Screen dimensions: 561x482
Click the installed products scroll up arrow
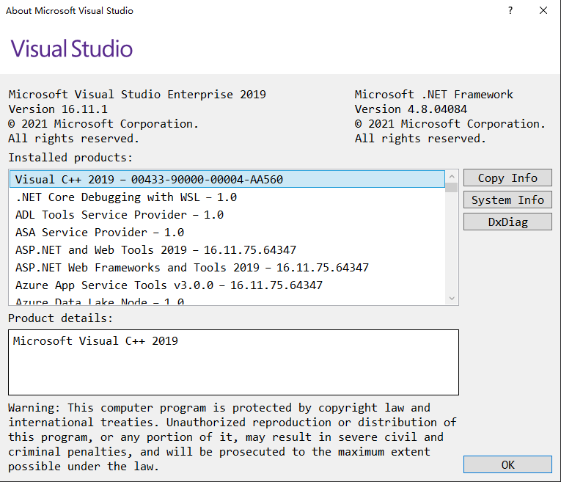[x=452, y=177]
